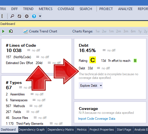Click Import Code Coverage Data link
The width and height of the screenshot is (148, 134).
click(97, 119)
